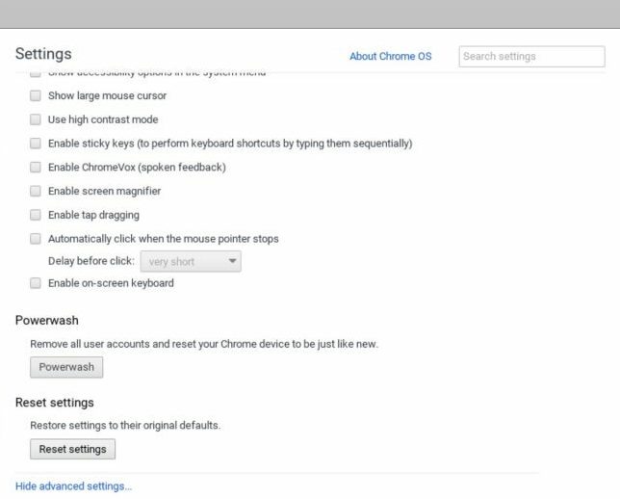Click the Settings page title
Image resolution: width=620 pixels, height=499 pixels.
click(x=43, y=54)
